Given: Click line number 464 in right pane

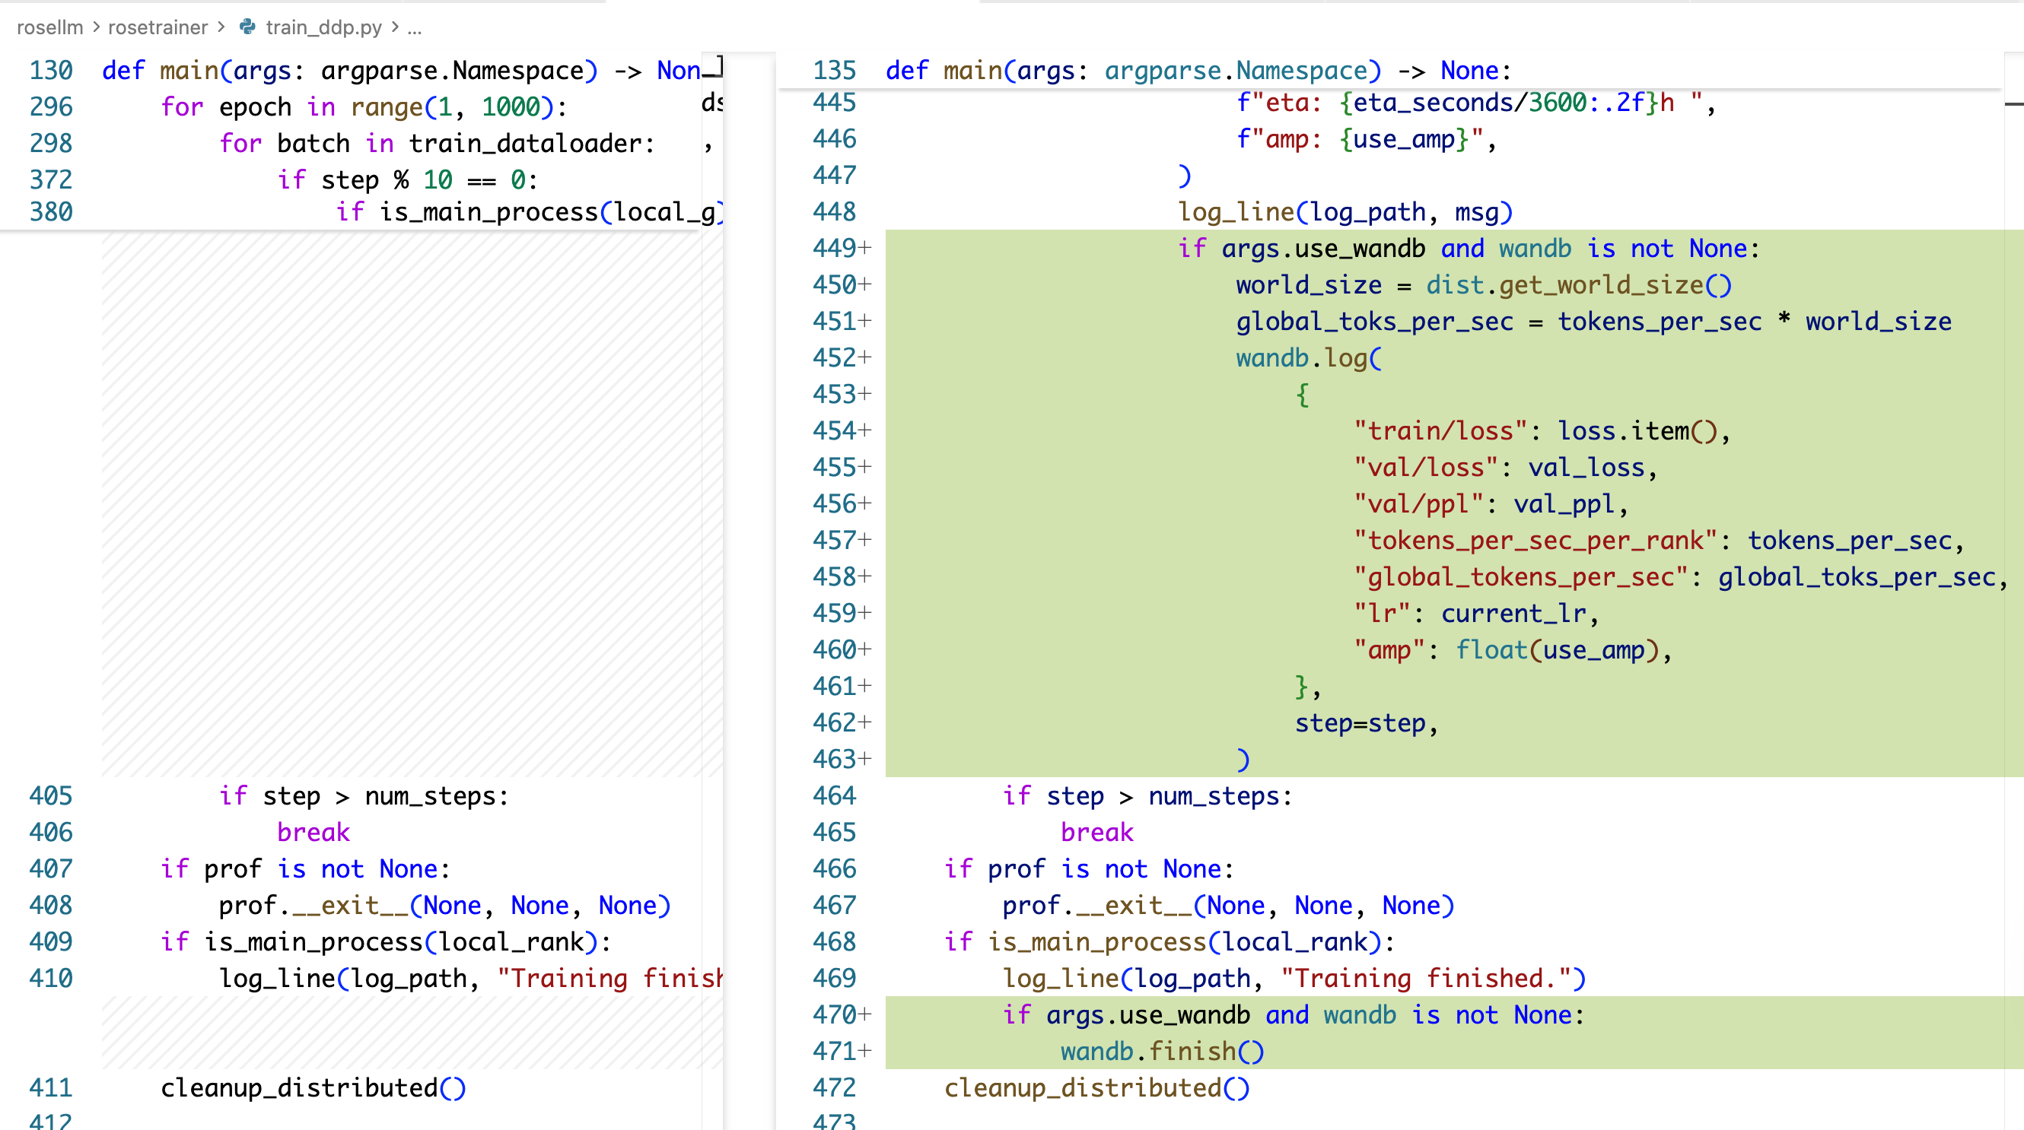Looking at the screenshot, I should 834,795.
